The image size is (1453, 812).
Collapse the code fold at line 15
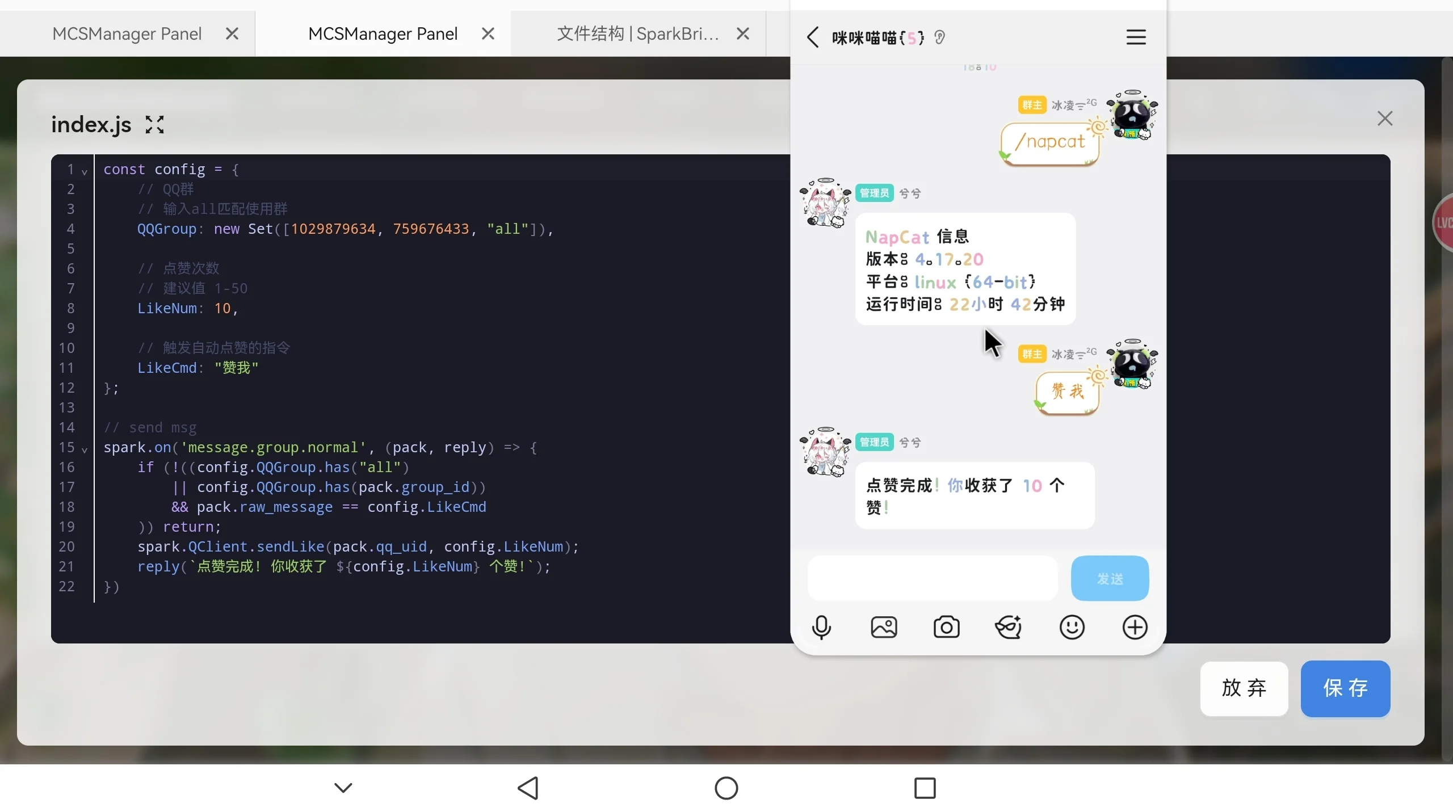point(84,450)
